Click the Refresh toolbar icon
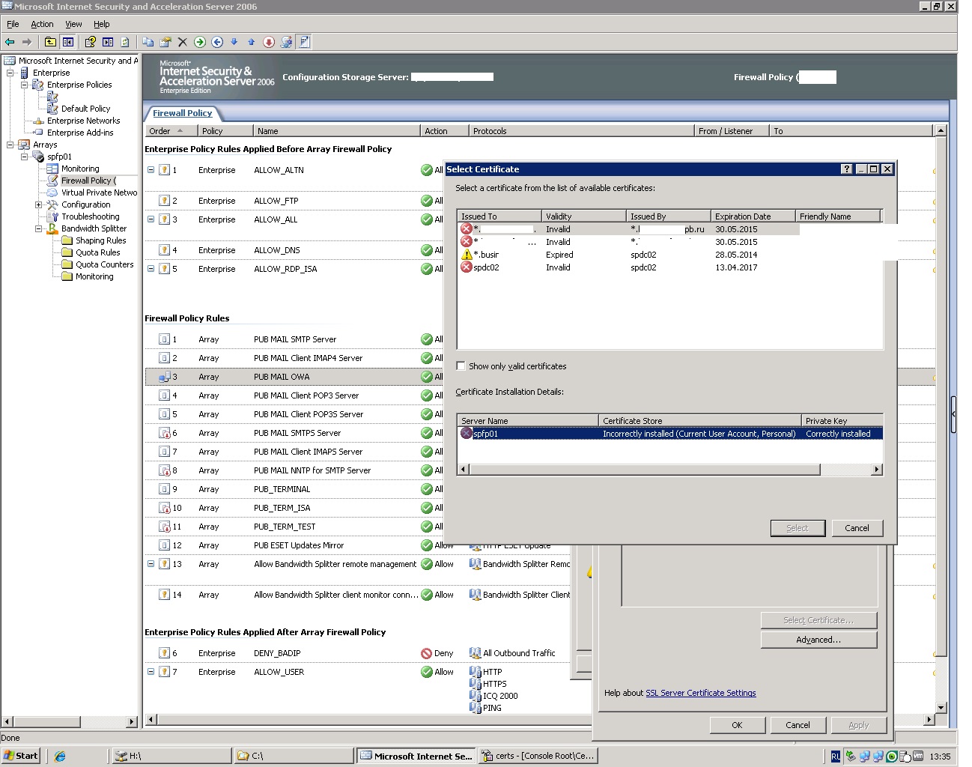 pyautogui.click(x=125, y=42)
